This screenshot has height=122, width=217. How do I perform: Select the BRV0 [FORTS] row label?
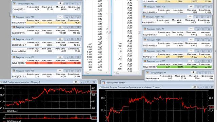(19, 23)
